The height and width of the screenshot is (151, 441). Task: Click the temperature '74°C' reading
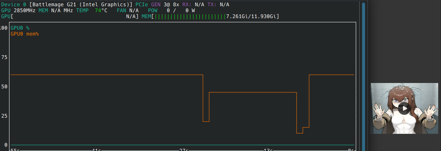coord(101,10)
